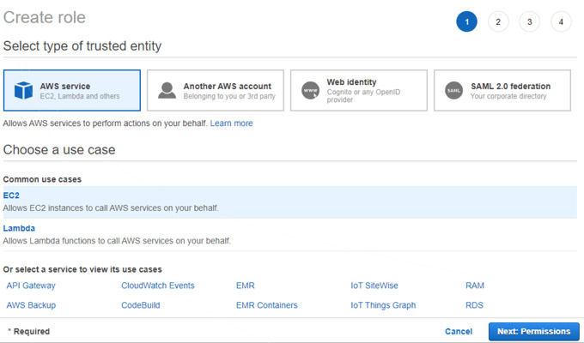Image resolution: width=584 pixels, height=343 pixels.
Task: Open RDS service use cases
Action: (x=474, y=305)
